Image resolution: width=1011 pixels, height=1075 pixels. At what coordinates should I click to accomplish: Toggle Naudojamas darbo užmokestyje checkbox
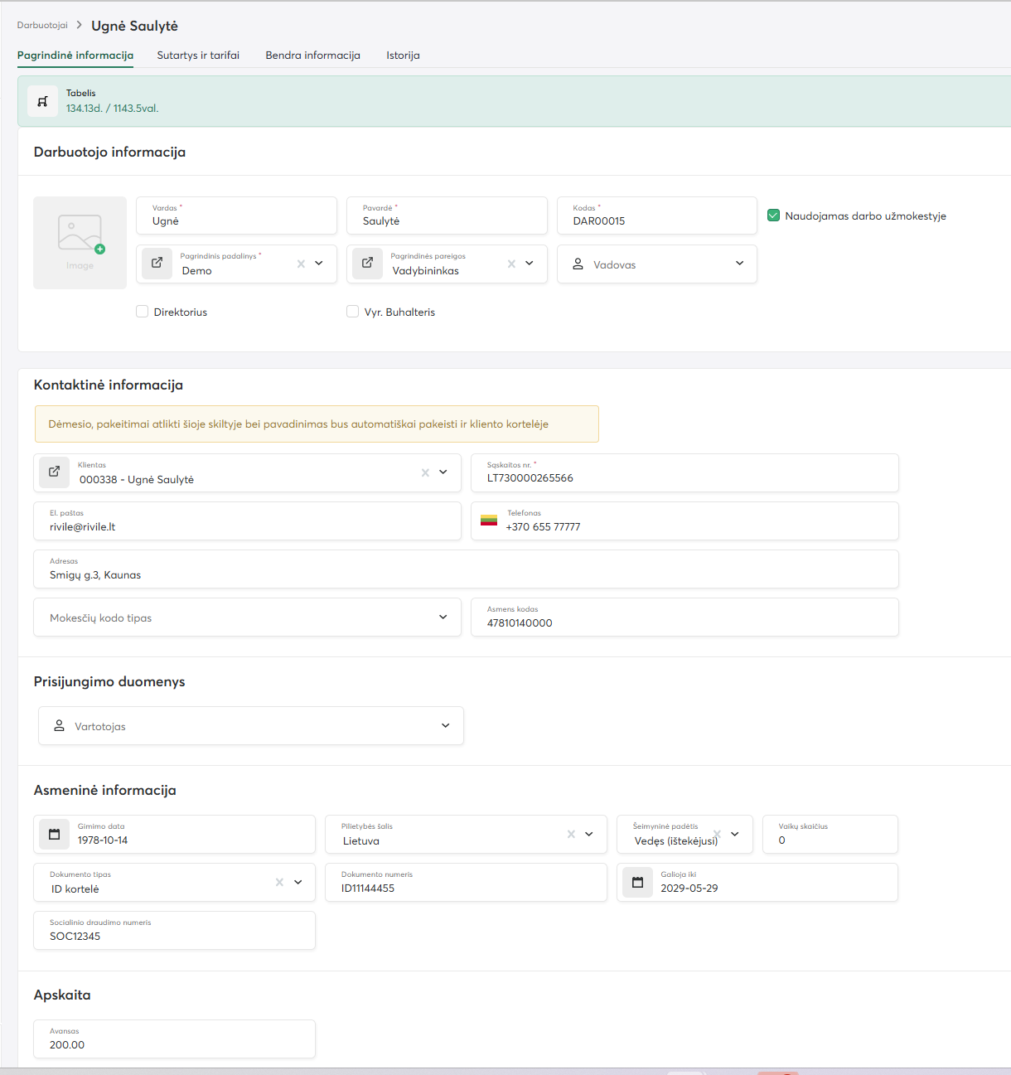774,215
